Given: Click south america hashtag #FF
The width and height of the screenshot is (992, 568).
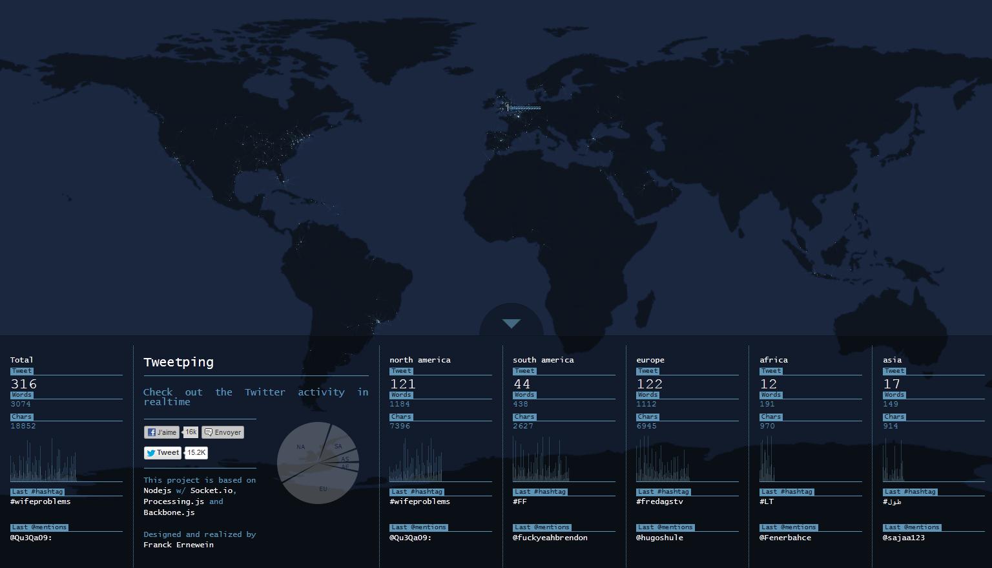Looking at the screenshot, I should 520,501.
